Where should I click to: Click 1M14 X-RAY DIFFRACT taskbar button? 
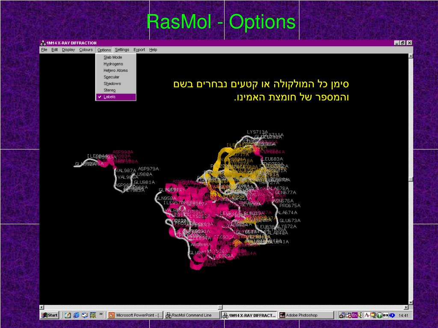point(249,316)
